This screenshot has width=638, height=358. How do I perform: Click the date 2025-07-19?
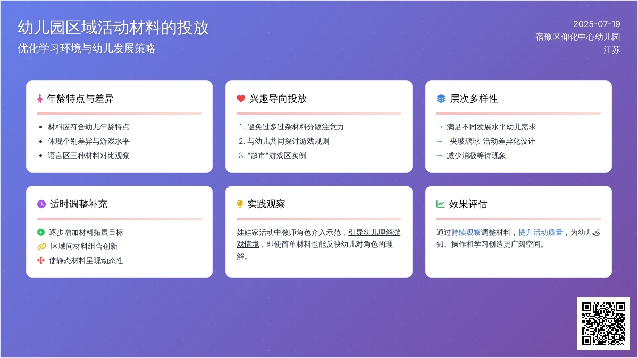(x=597, y=24)
